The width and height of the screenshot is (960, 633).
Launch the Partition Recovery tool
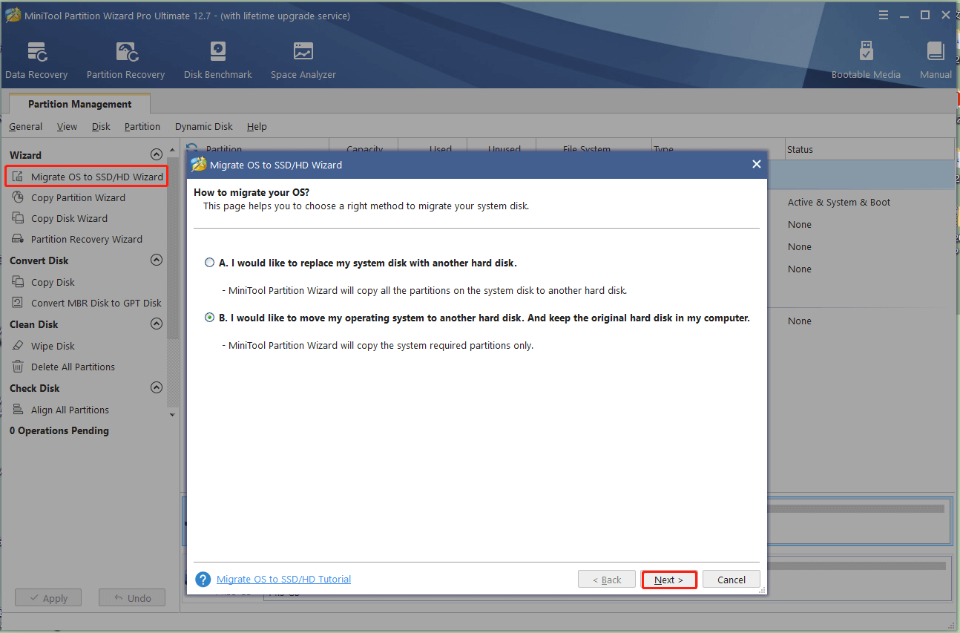point(125,61)
